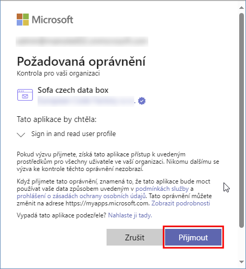Open the podmínkách služby link
The width and height of the screenshot is (246, 269).
click(x=162, y=189)
